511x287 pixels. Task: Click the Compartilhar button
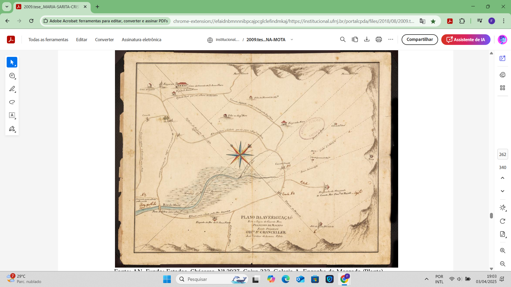click(x=419, y=40)
